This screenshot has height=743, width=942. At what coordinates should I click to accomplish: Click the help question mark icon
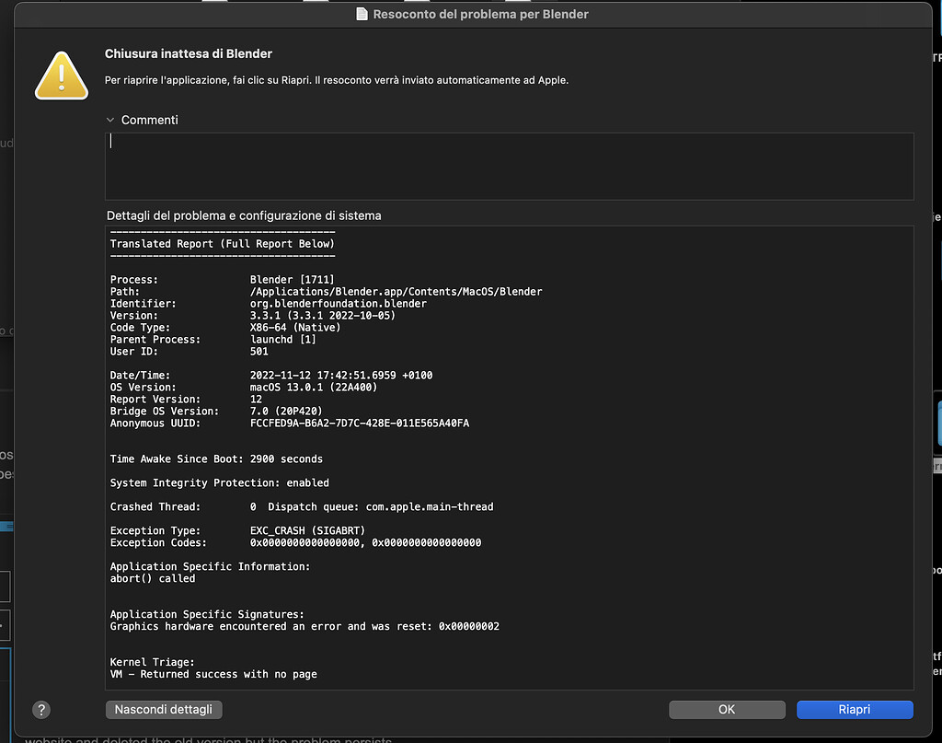(x=40, y=710)
